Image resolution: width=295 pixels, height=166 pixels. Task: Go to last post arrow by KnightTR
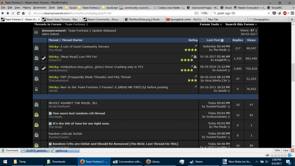pos(229,60)
